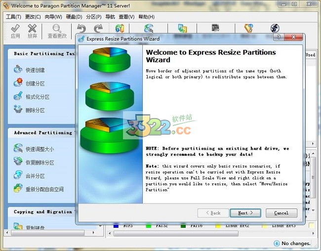This screenshot has width=321, height=251.
Task: Open the 硬盘(D) menu
Action: click(x=74, y=17)
